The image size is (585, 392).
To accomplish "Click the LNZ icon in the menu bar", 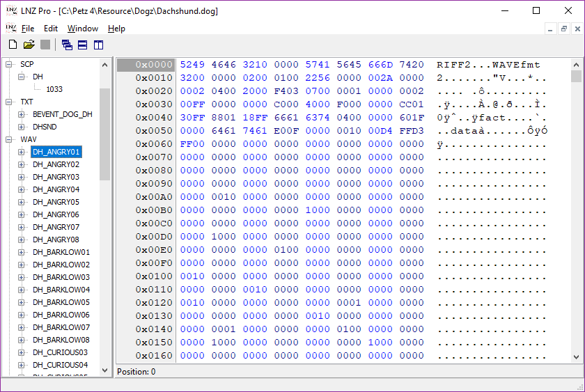I will click(10, 28).
